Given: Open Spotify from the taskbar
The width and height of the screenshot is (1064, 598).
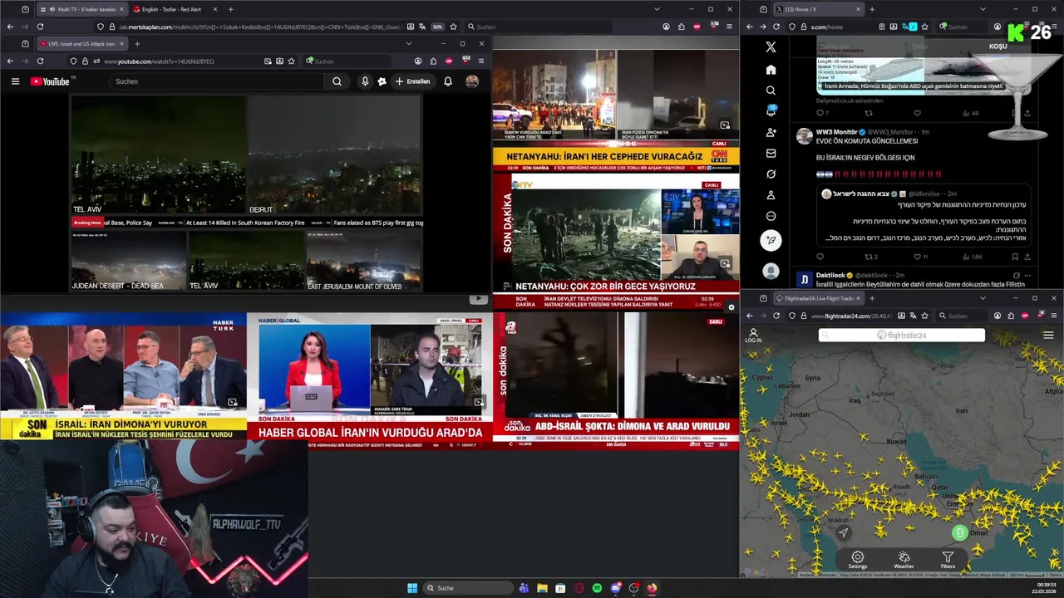Looking at the screenshot, I should coord(597,588).
